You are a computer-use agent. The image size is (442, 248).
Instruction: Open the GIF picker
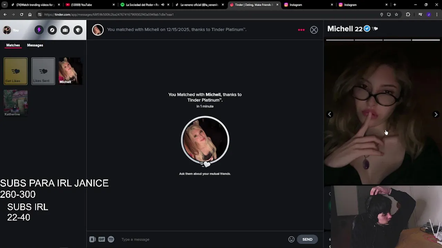(102, 239)
